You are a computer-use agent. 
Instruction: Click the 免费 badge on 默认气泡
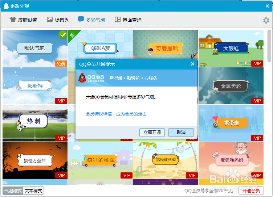pos(61,64)
